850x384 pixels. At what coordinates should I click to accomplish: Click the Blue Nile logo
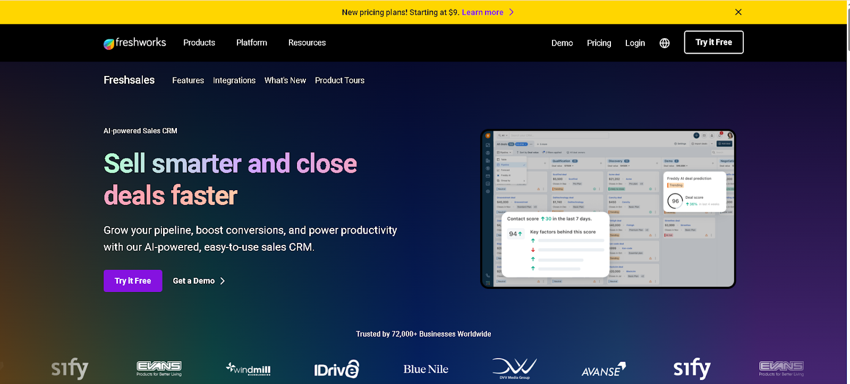click(x=426, y=369)
